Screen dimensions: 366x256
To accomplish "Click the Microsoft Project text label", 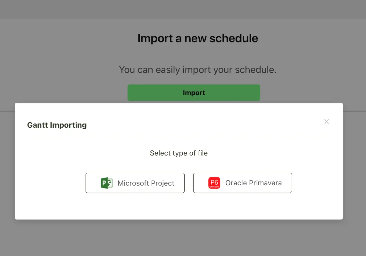I will tap(146, 183).
